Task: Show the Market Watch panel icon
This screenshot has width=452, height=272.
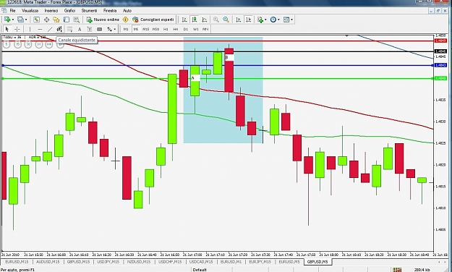Action: pos(36,20)
